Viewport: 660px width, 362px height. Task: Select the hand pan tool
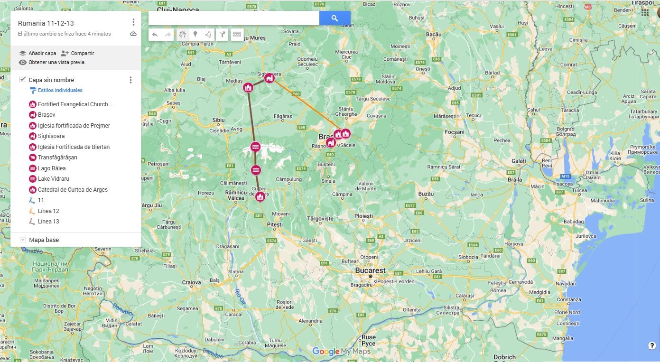point(182,35)
